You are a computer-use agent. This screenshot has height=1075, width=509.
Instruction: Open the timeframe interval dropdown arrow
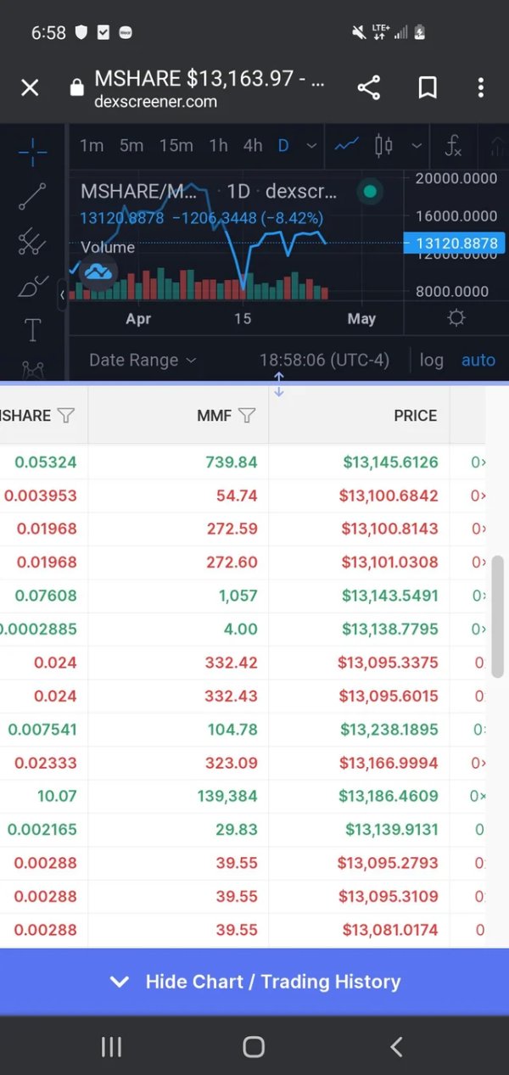[311, 146]
